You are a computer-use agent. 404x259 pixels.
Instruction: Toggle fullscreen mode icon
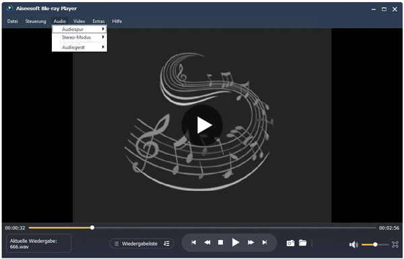(395, 244)
